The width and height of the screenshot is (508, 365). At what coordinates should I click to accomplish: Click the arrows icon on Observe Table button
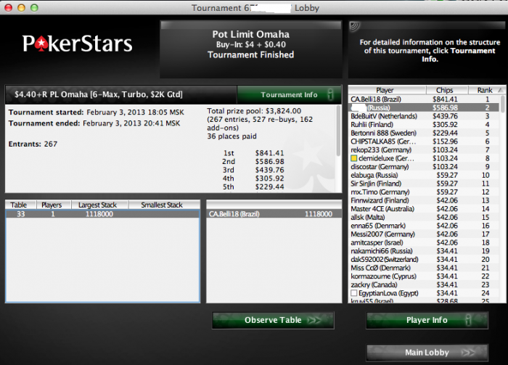(314, 320)
